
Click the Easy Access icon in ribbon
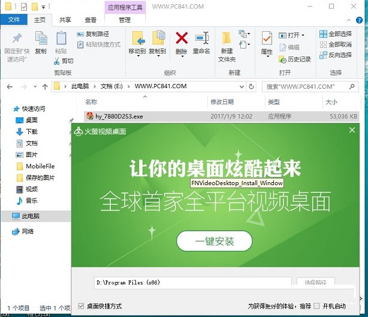244,44
